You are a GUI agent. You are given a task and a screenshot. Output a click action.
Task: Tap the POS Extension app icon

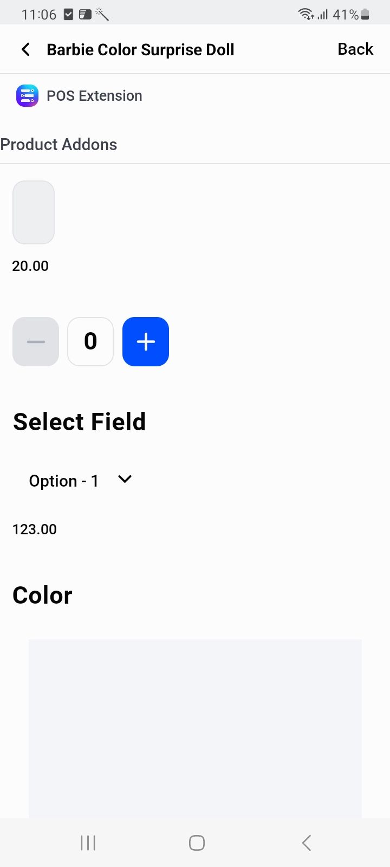(27, 96)
